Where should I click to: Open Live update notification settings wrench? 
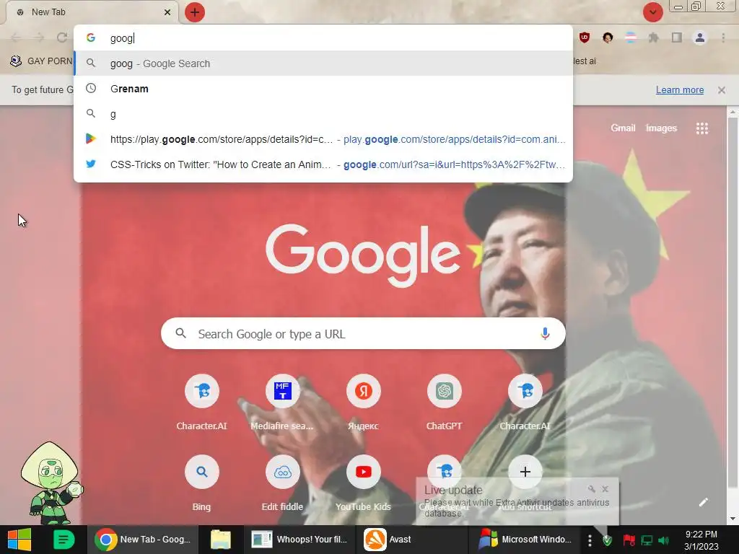coord(592,489)
